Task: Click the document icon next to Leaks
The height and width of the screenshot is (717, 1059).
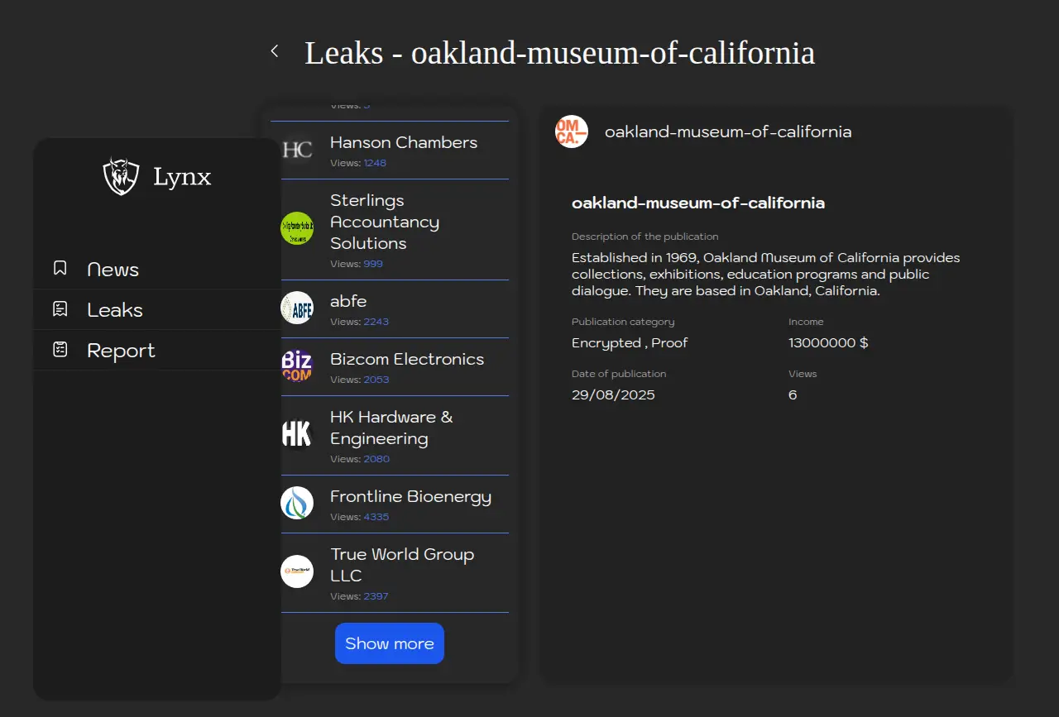Action: 60,309
